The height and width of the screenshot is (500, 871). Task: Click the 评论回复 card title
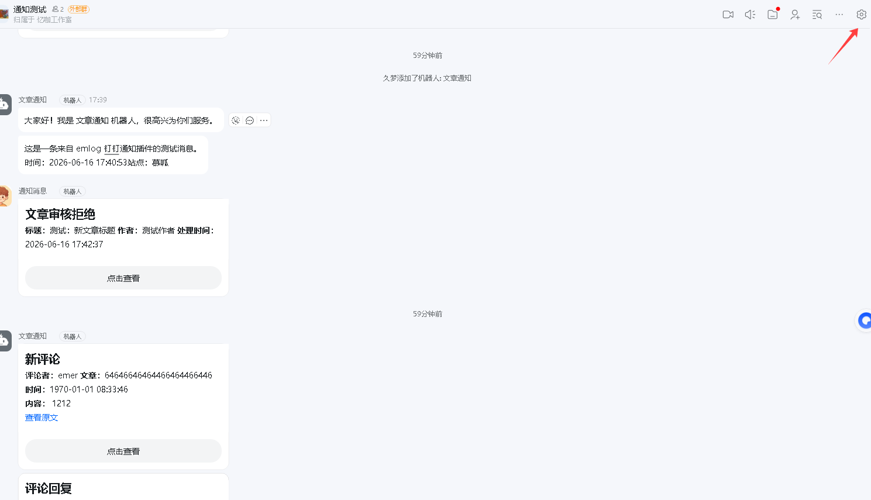[x=49, y=488]
